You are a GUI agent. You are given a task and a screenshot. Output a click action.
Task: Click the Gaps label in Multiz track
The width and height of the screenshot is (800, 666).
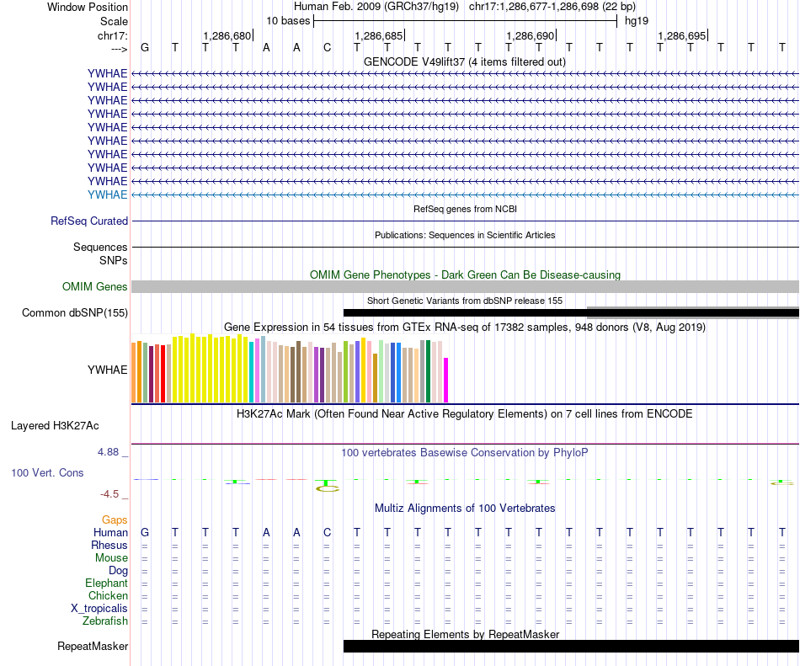pyautogui.click(x=115, y=519)
